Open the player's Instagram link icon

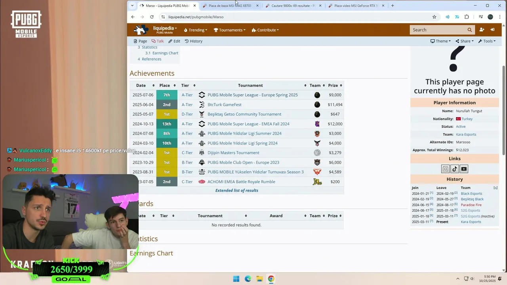click(x=445, y=169)
